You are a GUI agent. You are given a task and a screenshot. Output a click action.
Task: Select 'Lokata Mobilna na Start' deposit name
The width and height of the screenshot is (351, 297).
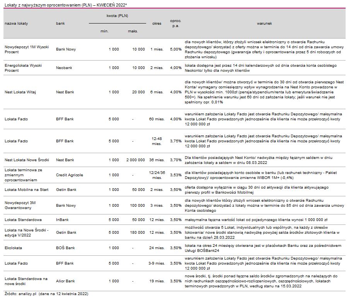click(x=26, y=190)
